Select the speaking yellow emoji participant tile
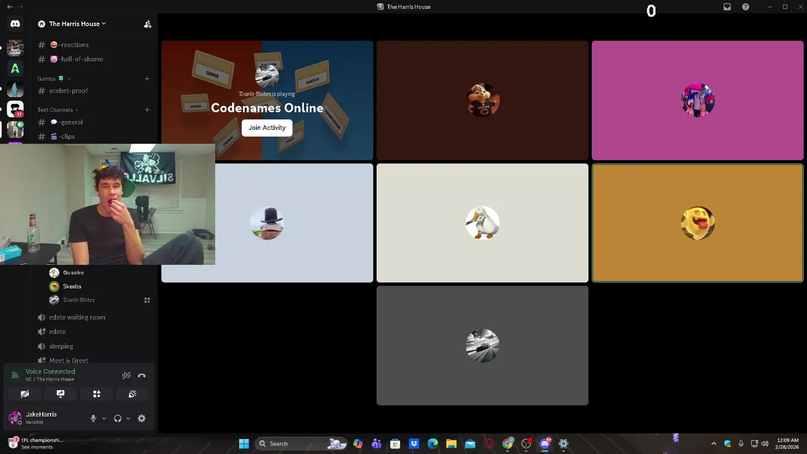 (697, 223)
